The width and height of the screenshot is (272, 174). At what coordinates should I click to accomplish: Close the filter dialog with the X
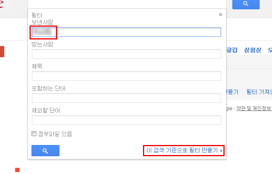(220, 15)
